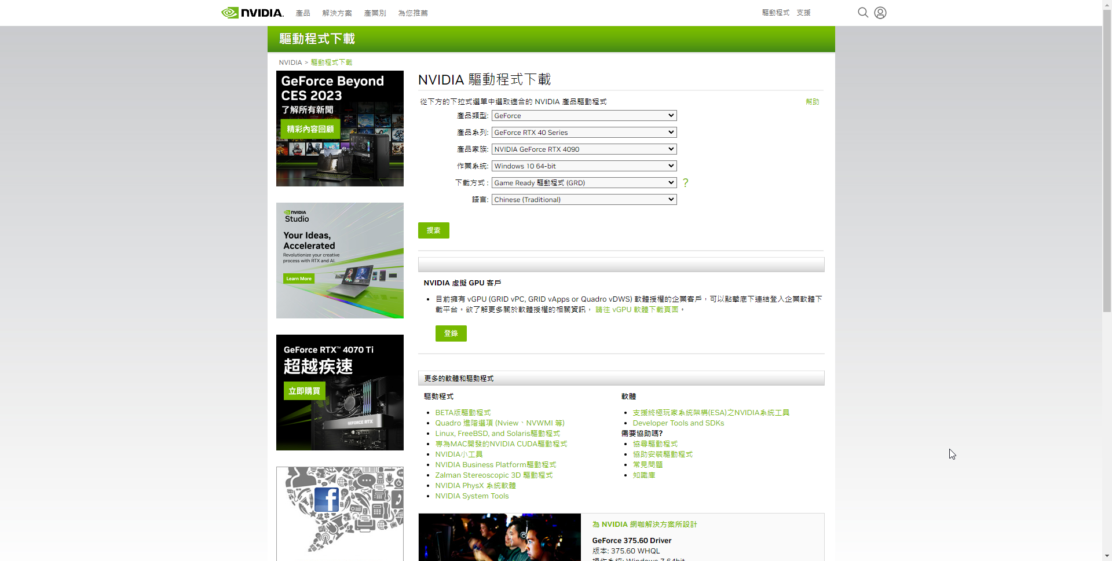Open the 協尋驅動程式 link
This screenshot has height=561, width=1112.
pos(655,444)
